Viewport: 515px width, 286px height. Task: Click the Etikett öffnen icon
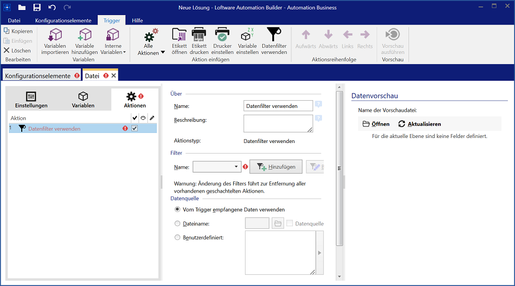coord(179,35)
